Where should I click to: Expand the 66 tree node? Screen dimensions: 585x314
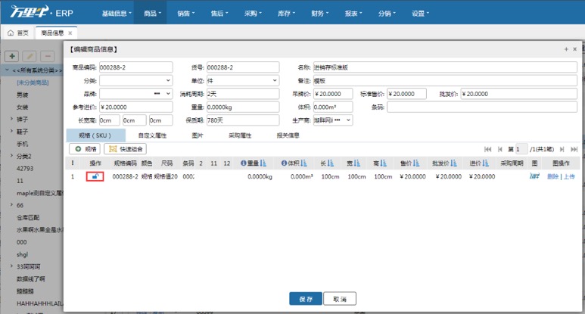(11, 205)
